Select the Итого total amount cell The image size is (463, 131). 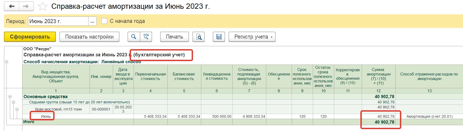tap(379, 122)
